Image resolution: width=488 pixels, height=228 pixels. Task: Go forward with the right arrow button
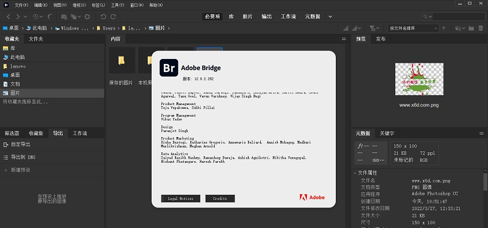point(18,17)
